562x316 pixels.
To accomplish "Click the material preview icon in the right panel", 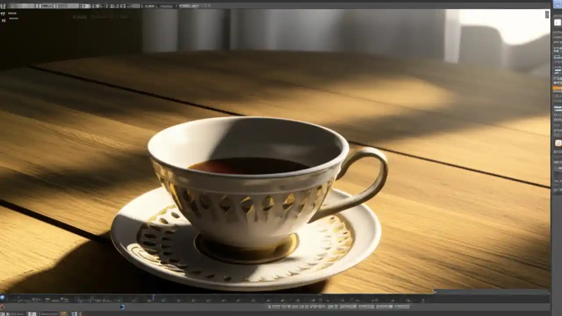I will (x=558, y=22).
